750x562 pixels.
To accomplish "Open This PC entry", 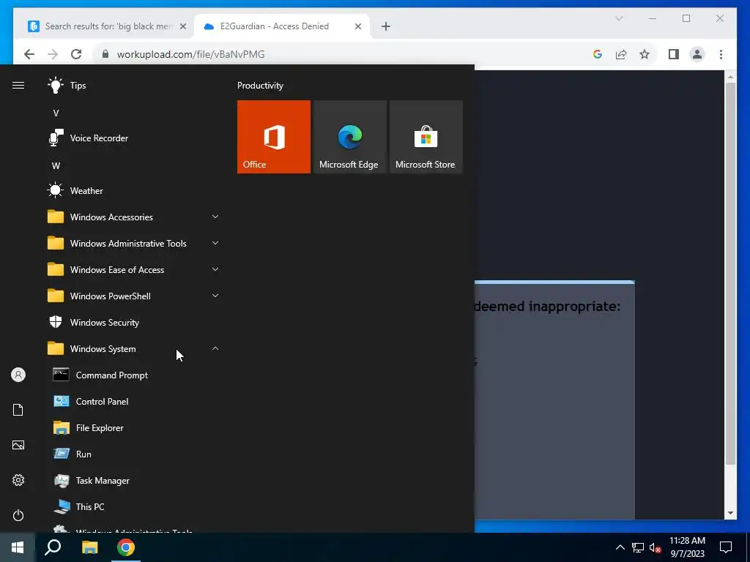I will coord(134,506).
